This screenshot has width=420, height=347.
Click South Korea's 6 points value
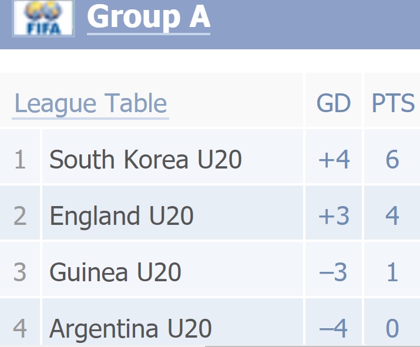[392, 160]
